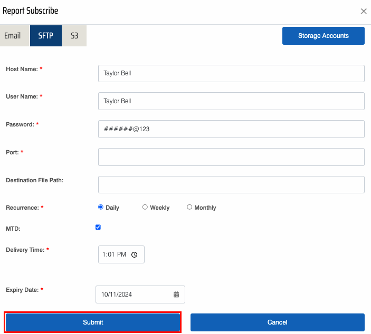Uncheck the MTD checkbox
The height and width of the screenshot is (334, 371).
click(x=98, y=227)
